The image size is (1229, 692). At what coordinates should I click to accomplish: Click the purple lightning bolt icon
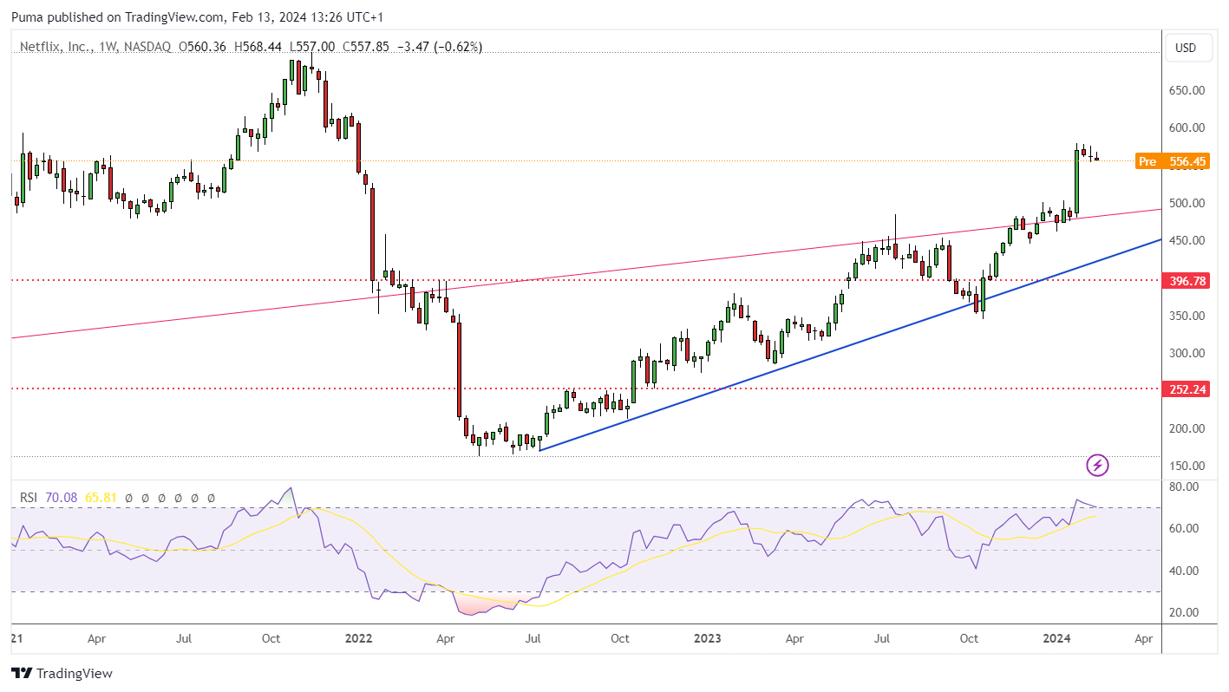point(1097,466)
